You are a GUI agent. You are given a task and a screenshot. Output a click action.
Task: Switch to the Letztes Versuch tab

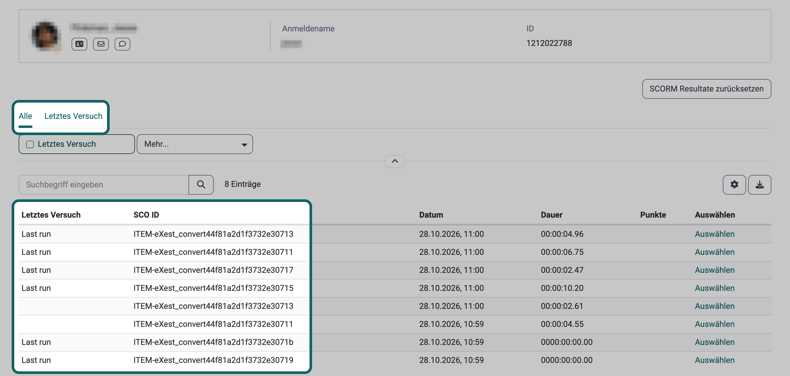coord(73,116)
